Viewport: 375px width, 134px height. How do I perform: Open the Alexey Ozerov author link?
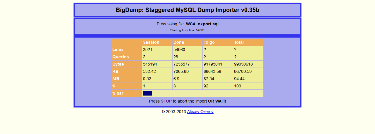(x=200, y=112)
